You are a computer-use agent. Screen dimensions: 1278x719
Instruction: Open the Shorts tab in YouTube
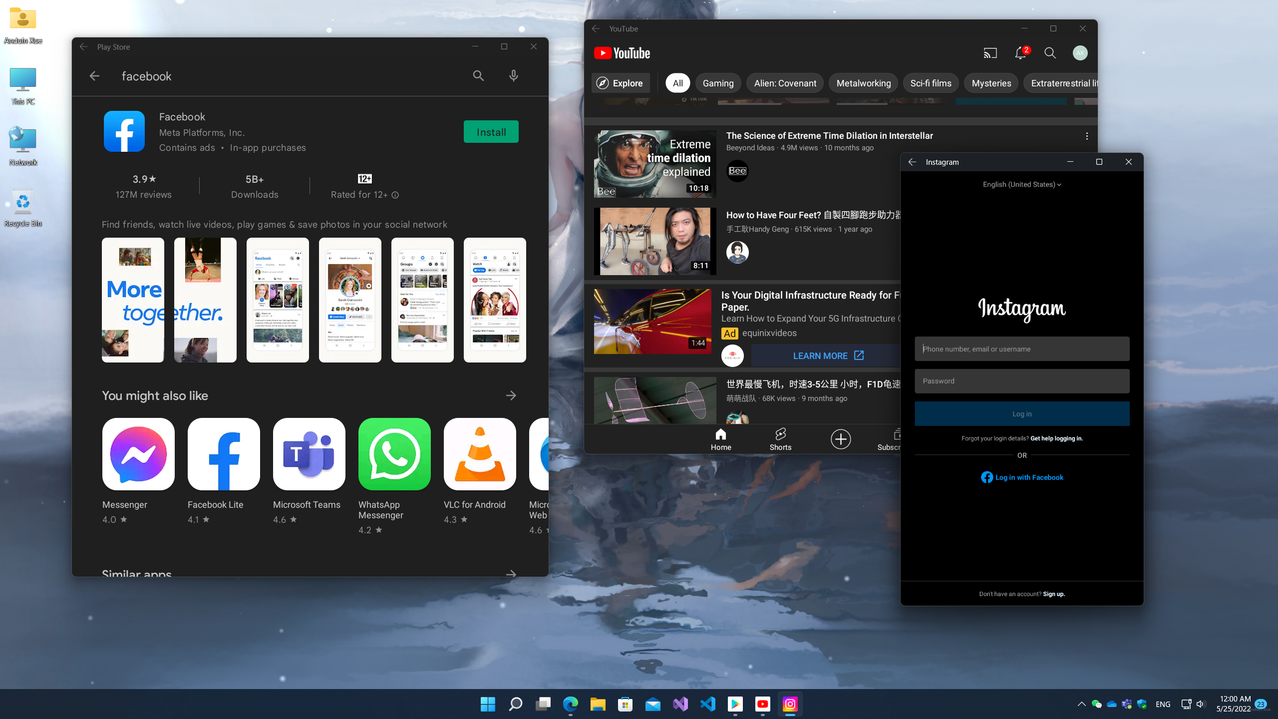click(780, 439)
